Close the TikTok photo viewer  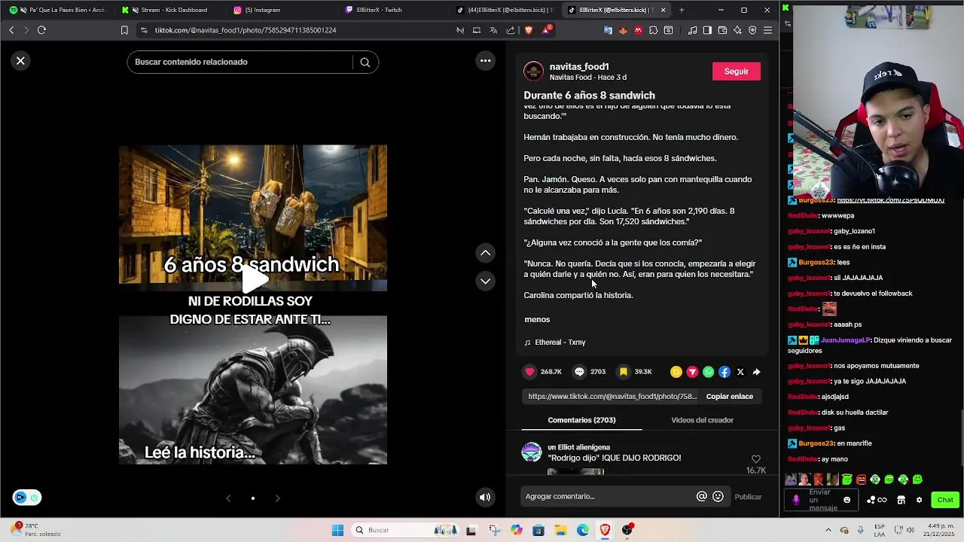click(x=21, y=61)
